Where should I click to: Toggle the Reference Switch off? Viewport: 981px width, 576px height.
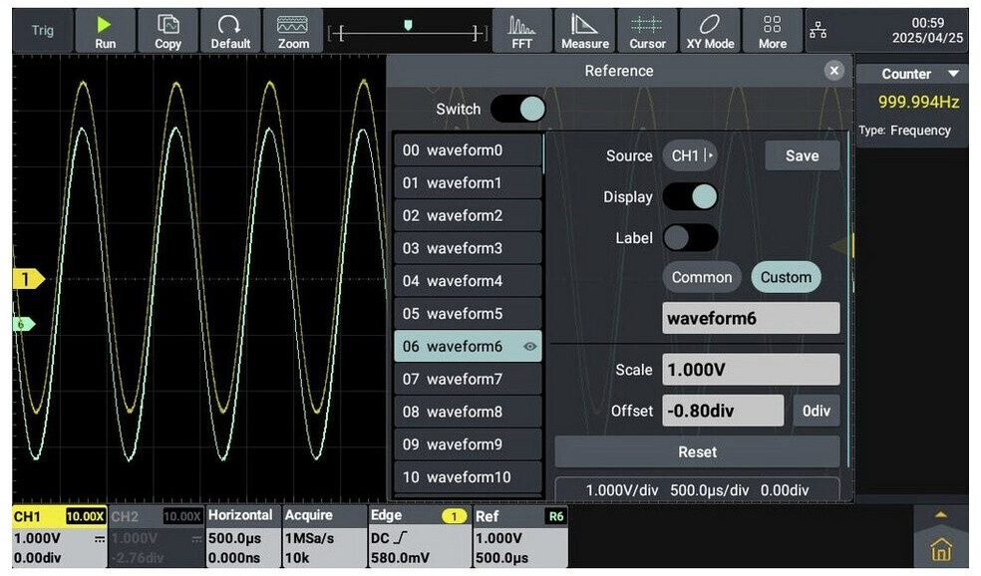(517, 109)
